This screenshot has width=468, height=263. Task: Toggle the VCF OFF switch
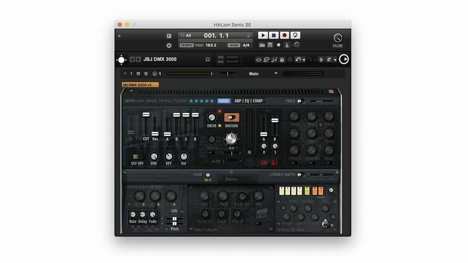coord(137,156)
